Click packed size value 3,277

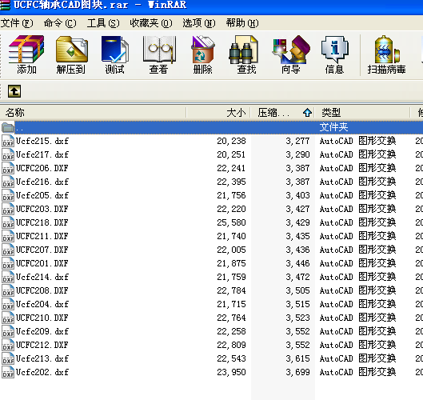coord(297,141)
